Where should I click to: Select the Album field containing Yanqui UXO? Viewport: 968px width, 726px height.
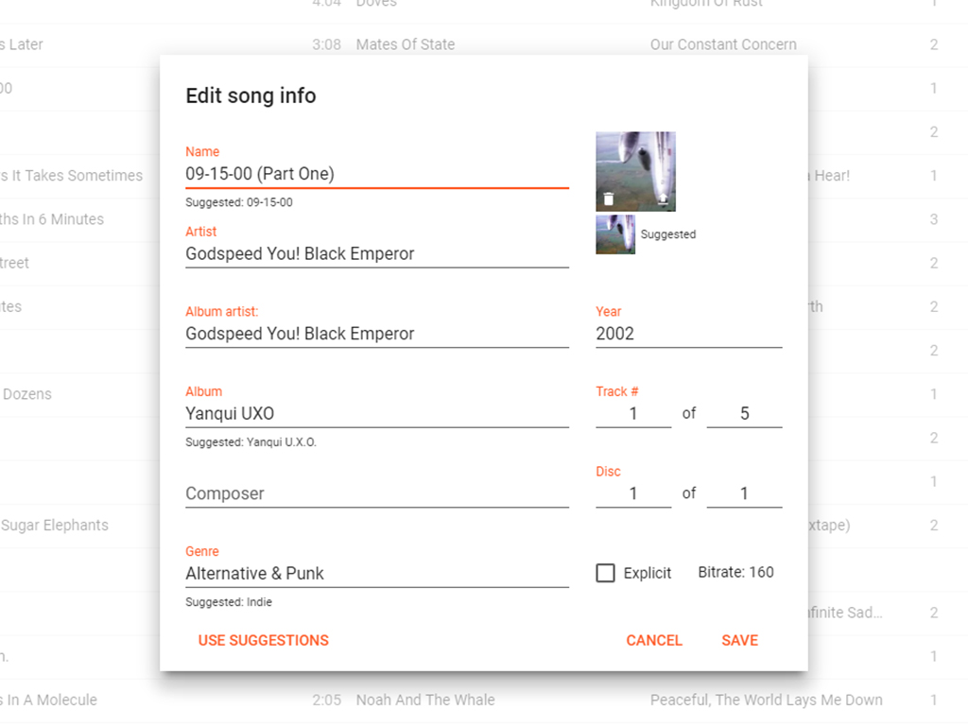coord(376,413)
